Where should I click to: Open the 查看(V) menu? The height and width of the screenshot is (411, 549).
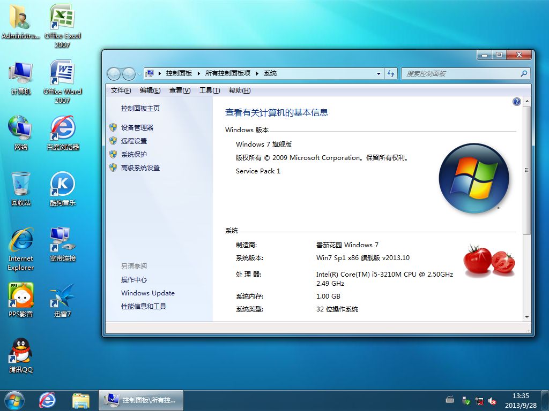180,90
